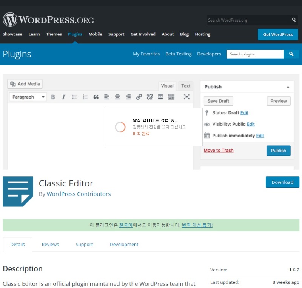Open the Reviews tab
This screenshot has width=302, height=288.
pyautogui.click(x=50, y=245)
